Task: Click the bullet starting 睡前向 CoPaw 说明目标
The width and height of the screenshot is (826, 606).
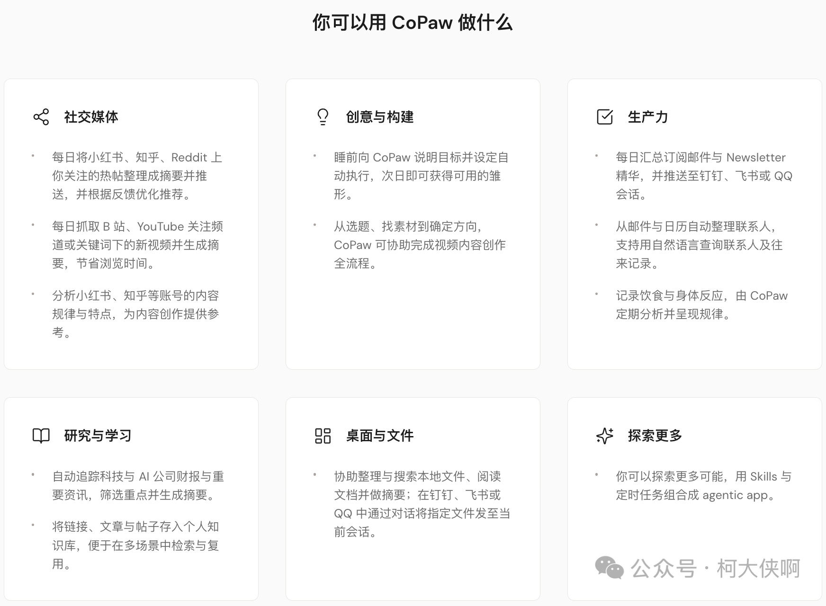Action: pyautogui.click(x=422, y=176)
